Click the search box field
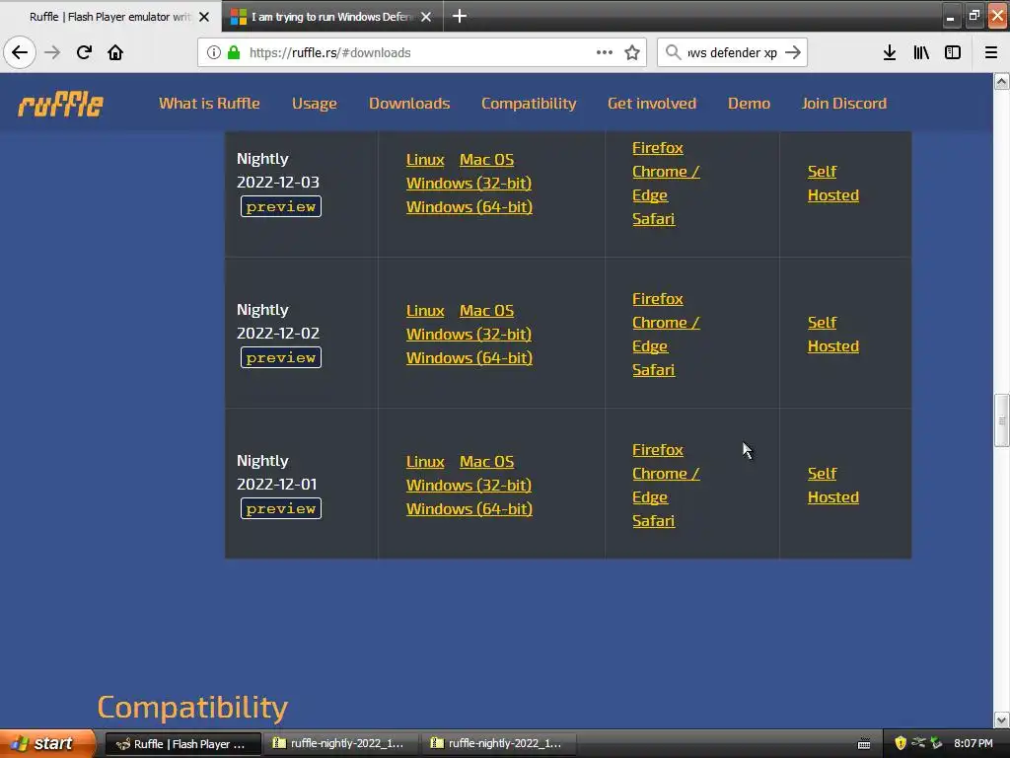1010x758 pixels. (733, 52)
